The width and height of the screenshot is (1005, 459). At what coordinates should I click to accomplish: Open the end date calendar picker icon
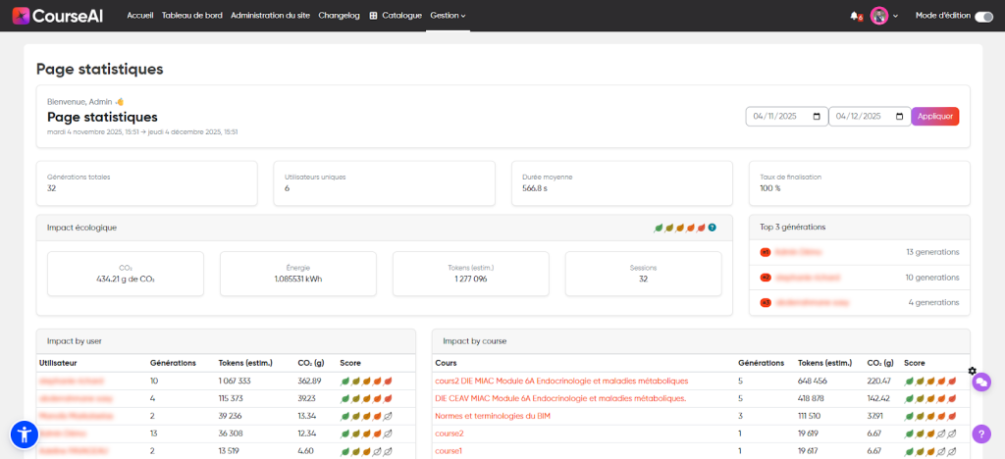click(x=899, y=116)
